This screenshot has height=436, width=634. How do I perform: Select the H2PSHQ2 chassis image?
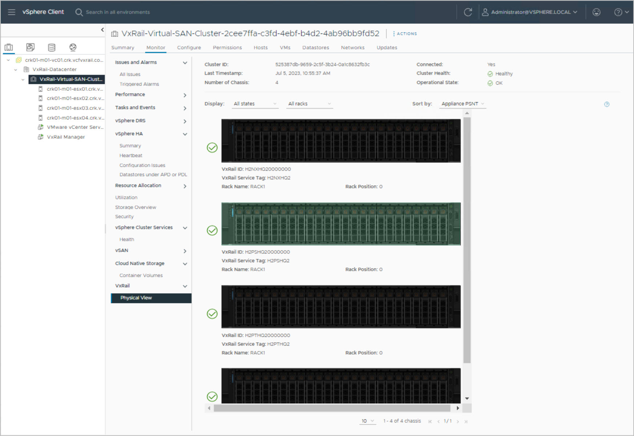click(341, 224)
